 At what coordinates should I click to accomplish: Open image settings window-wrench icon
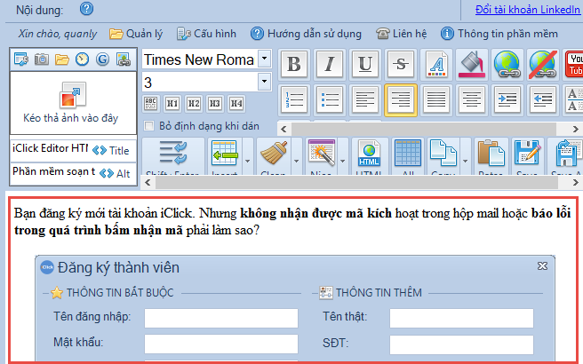tap(21, 59)
